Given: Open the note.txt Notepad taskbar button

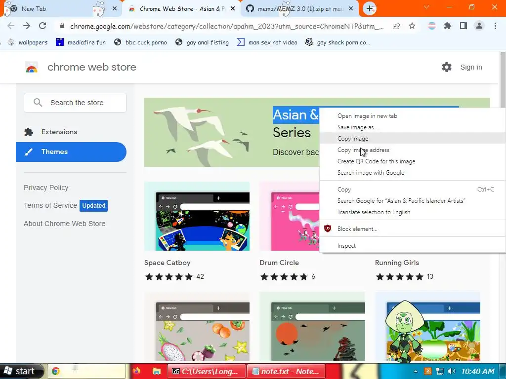Looking at the screenshot, I should coord(286,371).
